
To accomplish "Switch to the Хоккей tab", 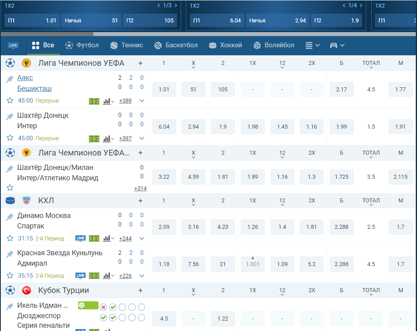I will (x=226, y=45).
